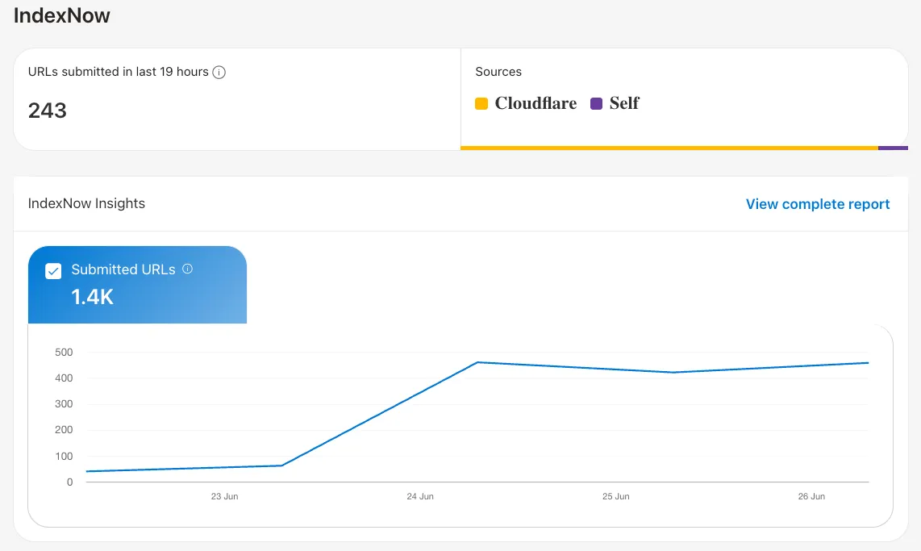Viewport: 921px width, 551px height.
Task: Click info icon next to Submitted URLs
Action: pyautogui.click(x=187, y=269)
